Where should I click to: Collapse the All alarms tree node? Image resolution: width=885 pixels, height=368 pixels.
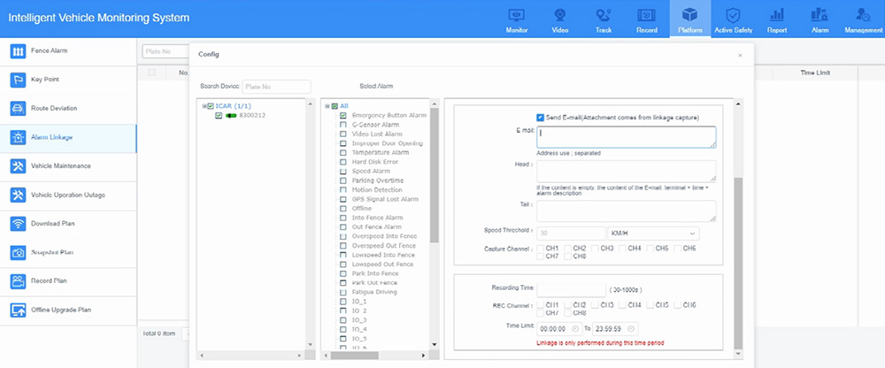327,106
